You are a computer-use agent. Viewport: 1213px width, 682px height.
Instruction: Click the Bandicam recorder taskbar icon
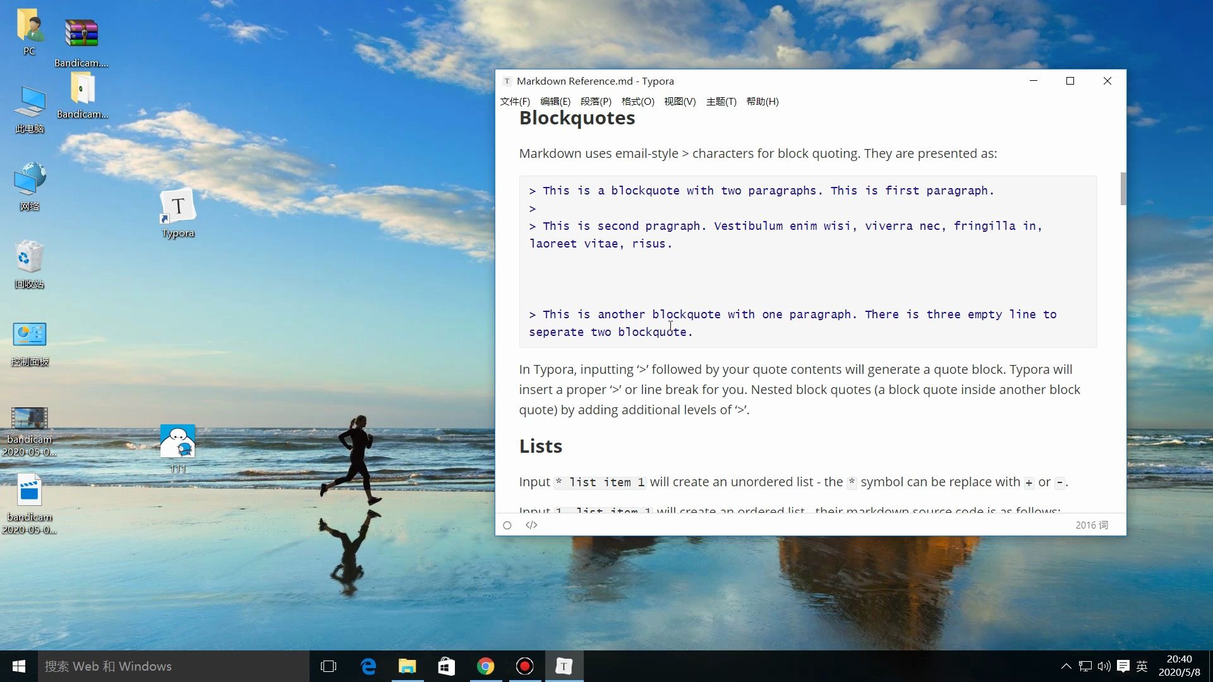pyautogui.click(x=526, y=666)
